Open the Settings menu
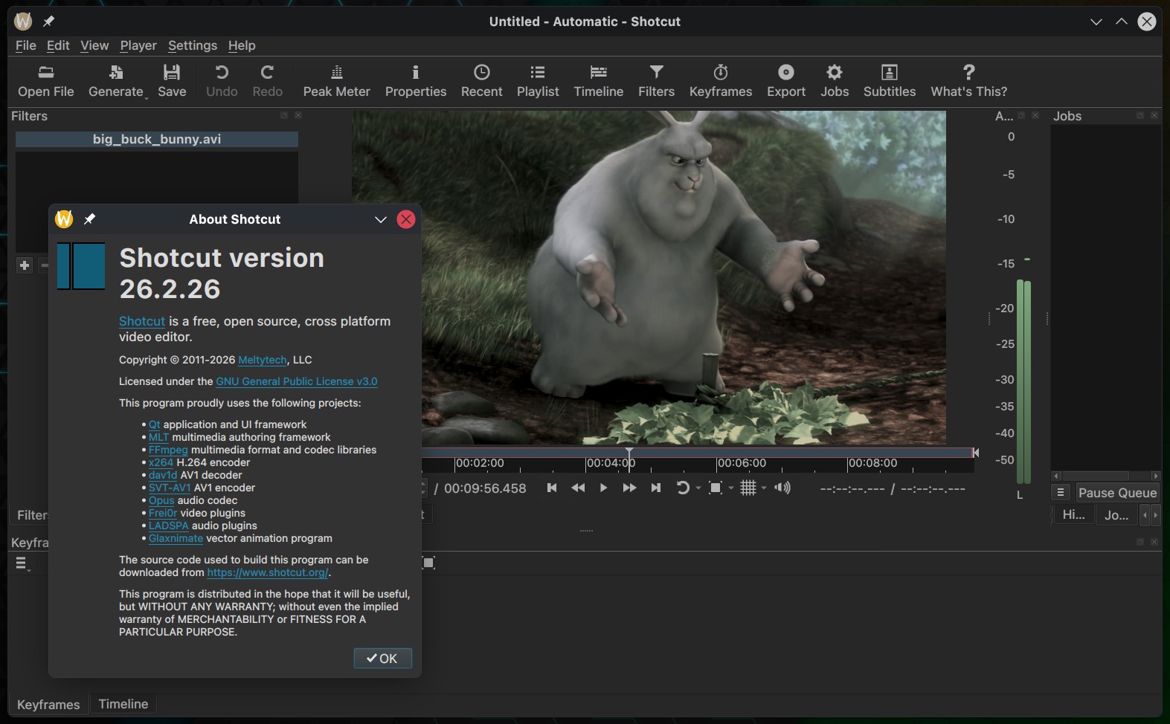1170x724 pixels. tap(192, 45)
